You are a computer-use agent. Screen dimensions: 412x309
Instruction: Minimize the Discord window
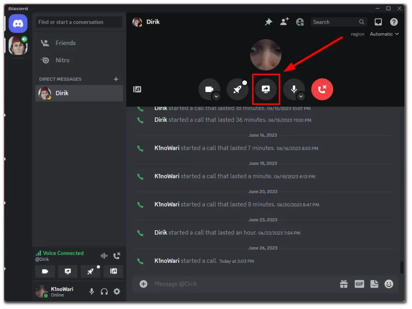(x=377, y=8)
